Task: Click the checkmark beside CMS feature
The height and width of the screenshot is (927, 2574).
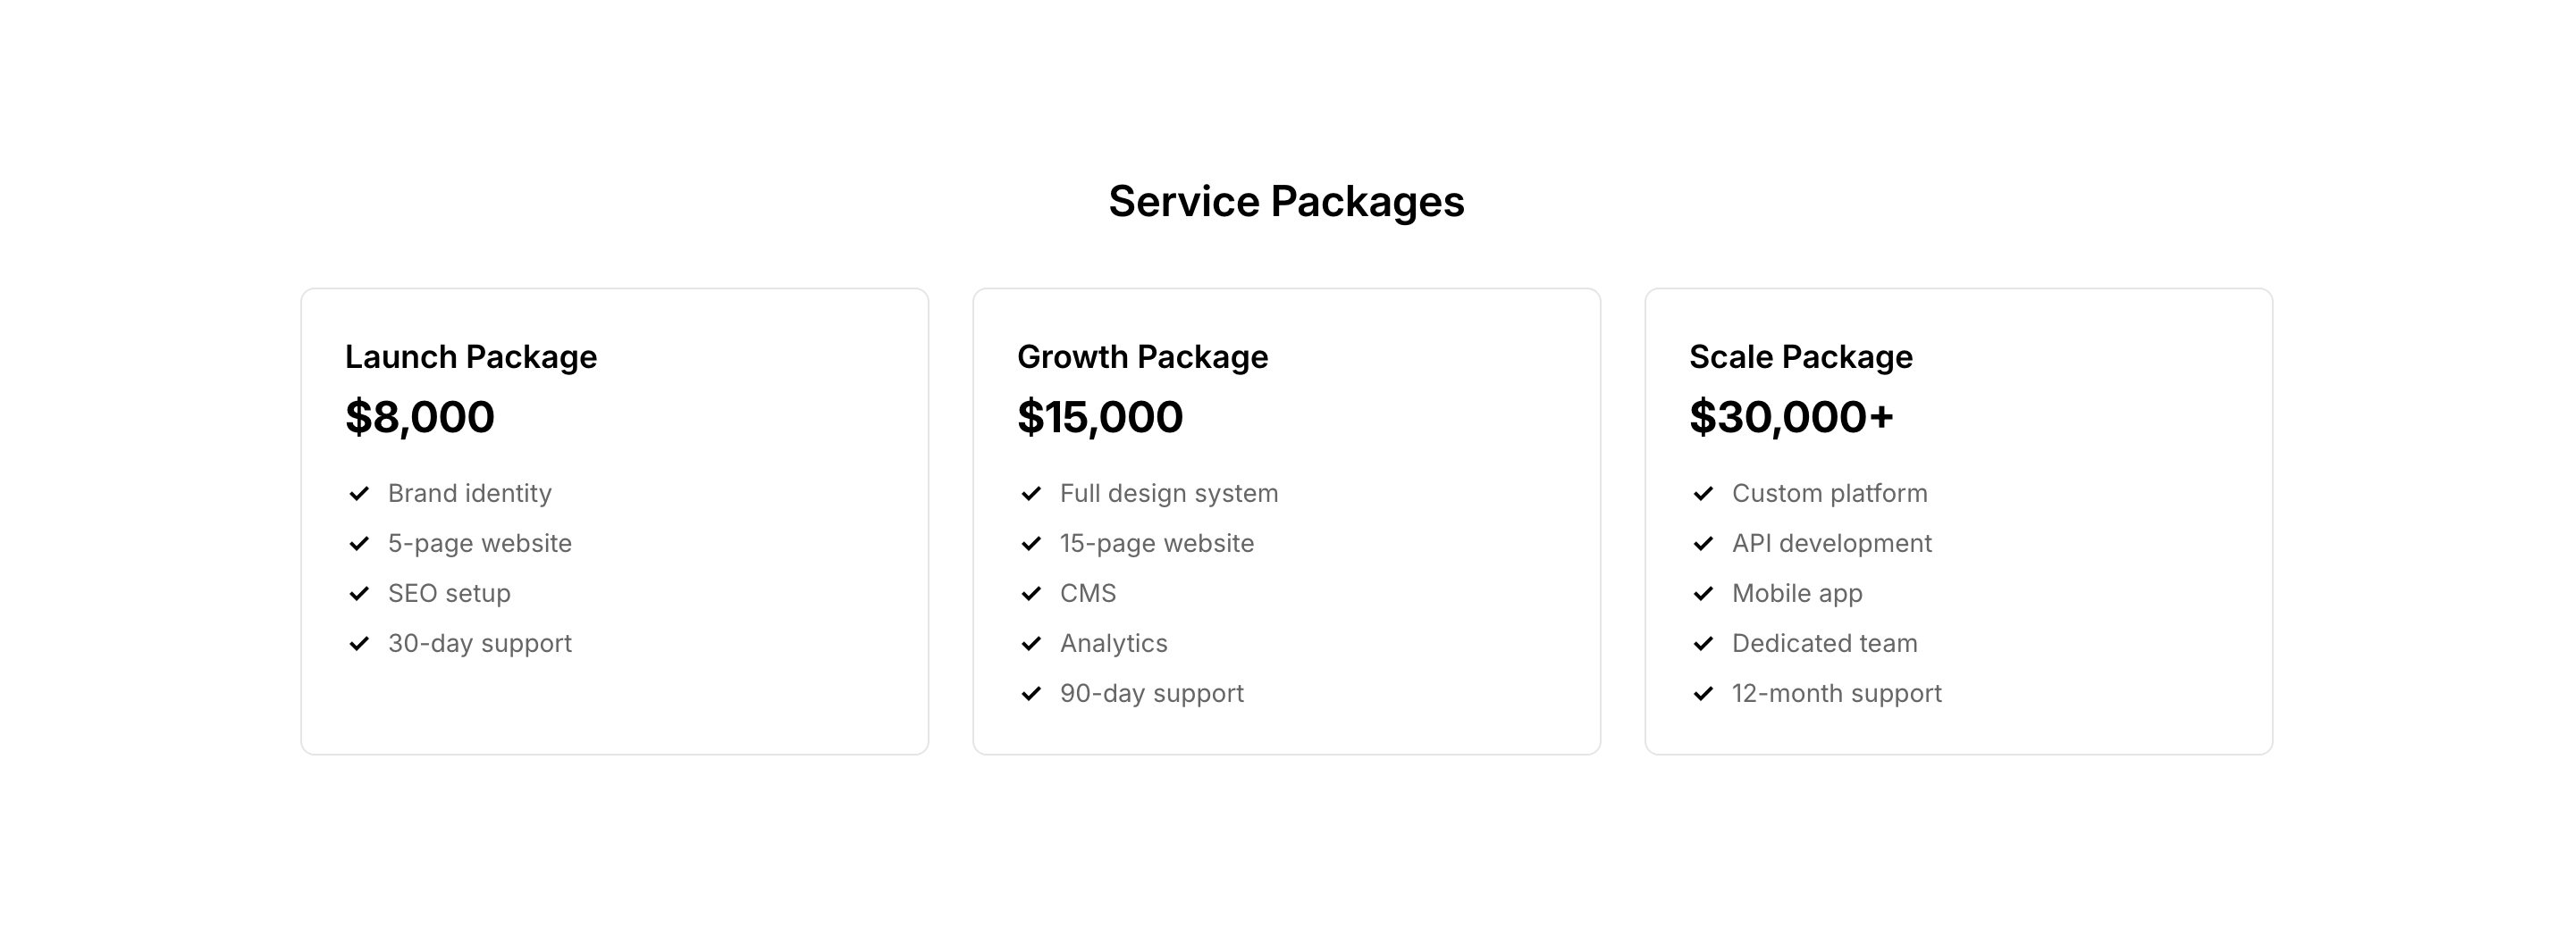Action: (x=1031, y=593)
